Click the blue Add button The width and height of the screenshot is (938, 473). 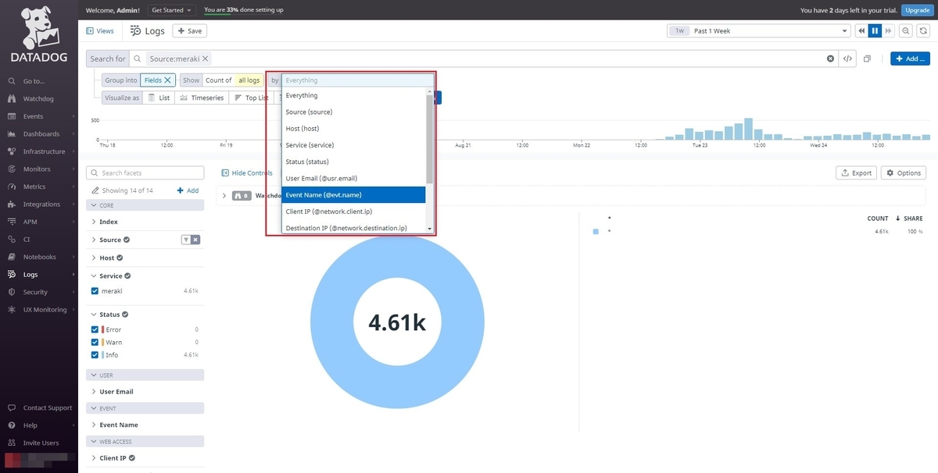910,59
